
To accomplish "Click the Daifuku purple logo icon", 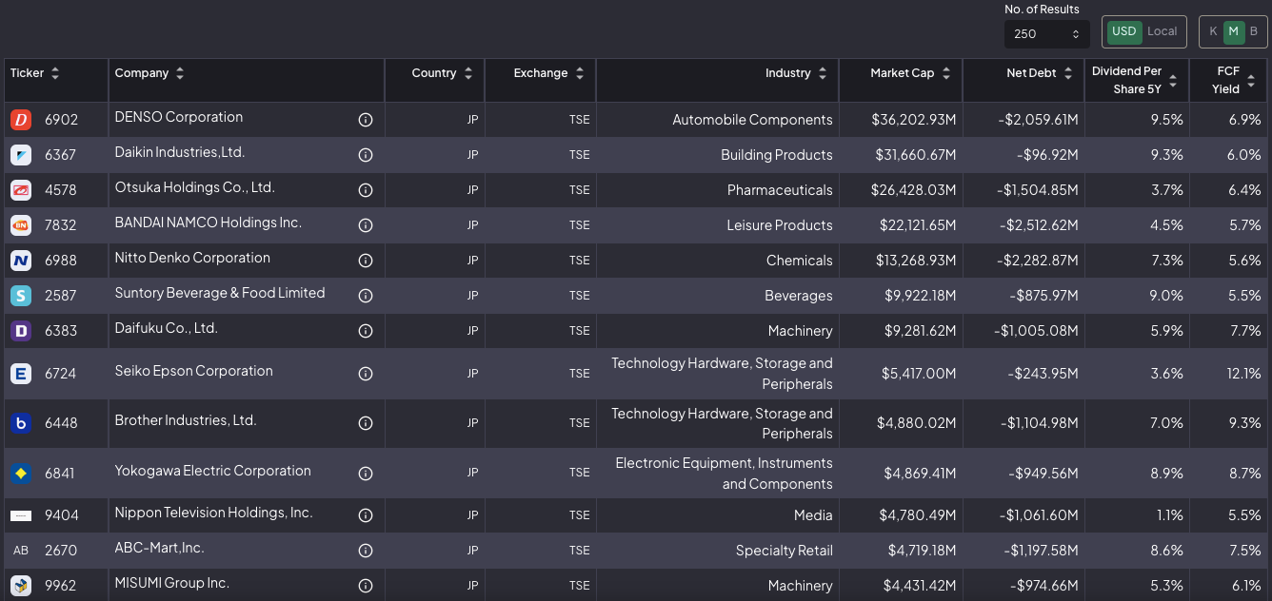I will pyautogui.click(x=21, y=331).
